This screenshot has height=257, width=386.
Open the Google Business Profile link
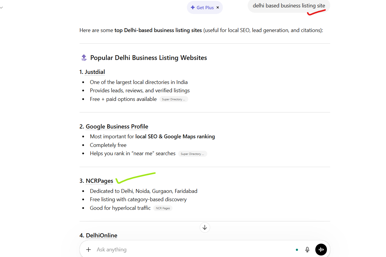(117, 126)
